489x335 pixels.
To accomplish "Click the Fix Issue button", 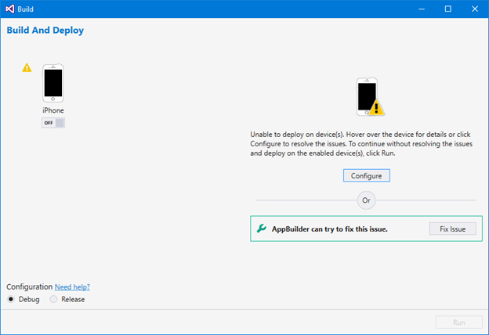I will tap(452, 229).
